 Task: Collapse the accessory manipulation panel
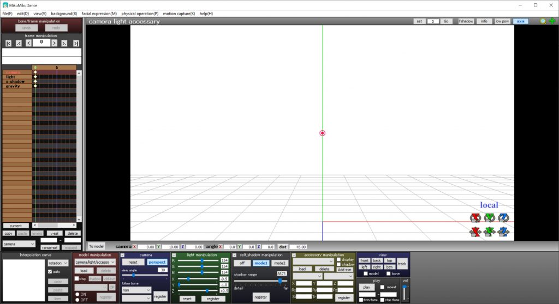click(294, 255)
